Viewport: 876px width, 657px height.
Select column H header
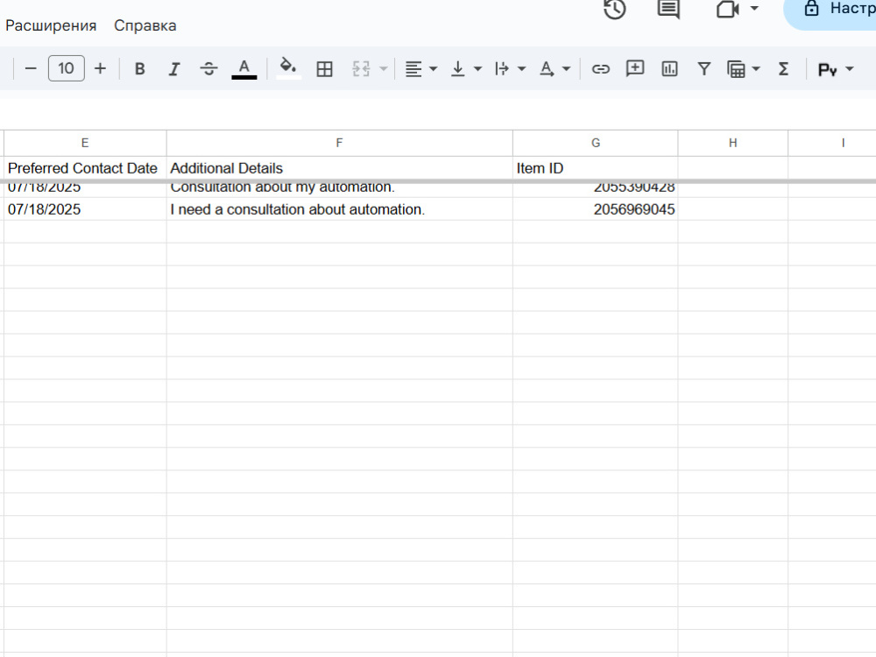pyautogui.click(x=733, y=143)
